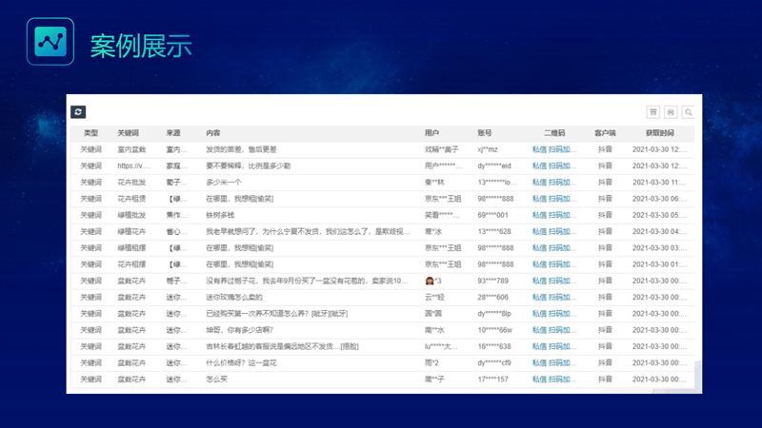The image size is (762, 428).
Task: Click 私信 link for account 69****001
Action: click(x=539, y=215)
